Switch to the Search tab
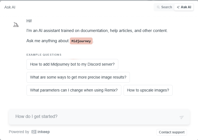 tap(164, 7)
